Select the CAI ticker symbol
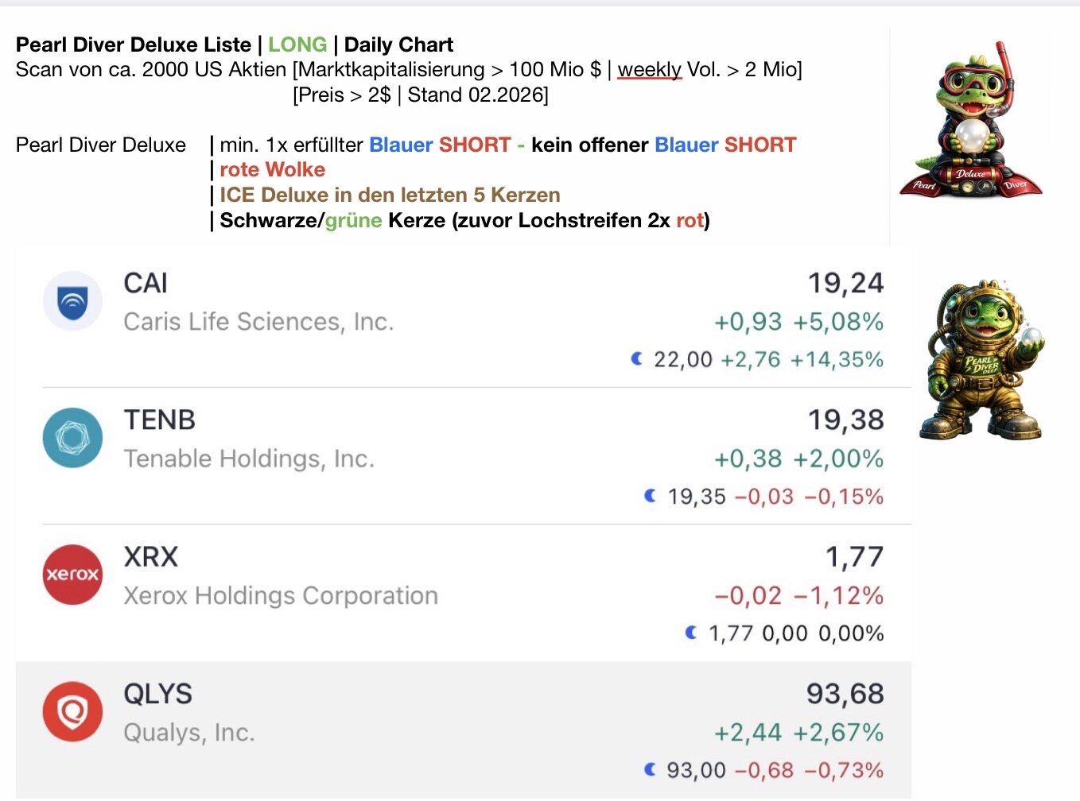 tap(146, 284)
